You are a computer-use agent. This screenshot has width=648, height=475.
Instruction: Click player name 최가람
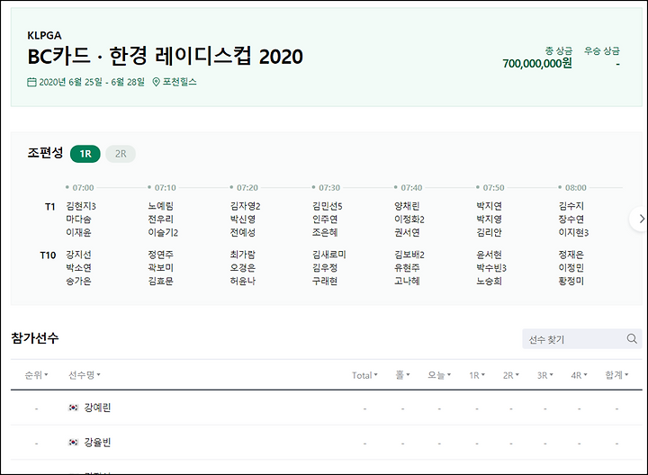tap(243, 255)
